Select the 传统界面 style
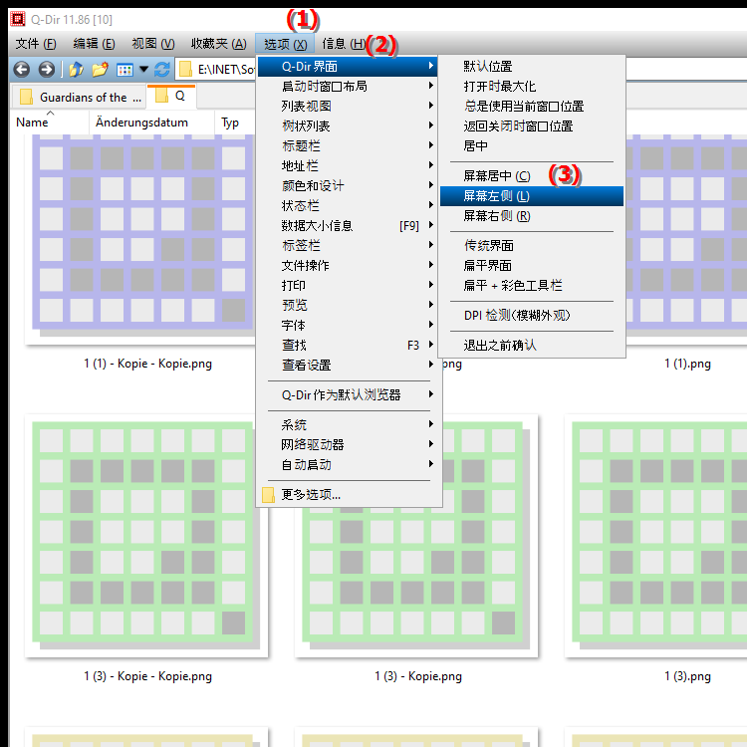 [532, 245]
